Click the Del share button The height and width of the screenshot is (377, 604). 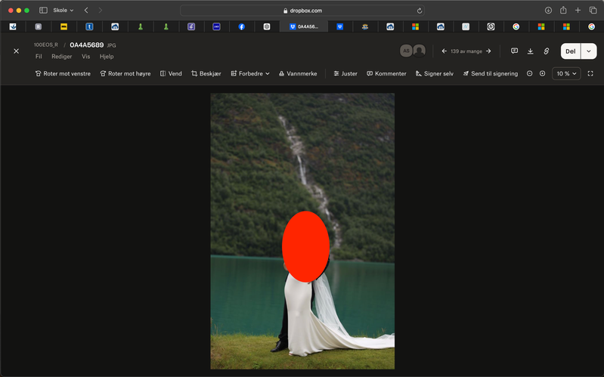[570, 51]
